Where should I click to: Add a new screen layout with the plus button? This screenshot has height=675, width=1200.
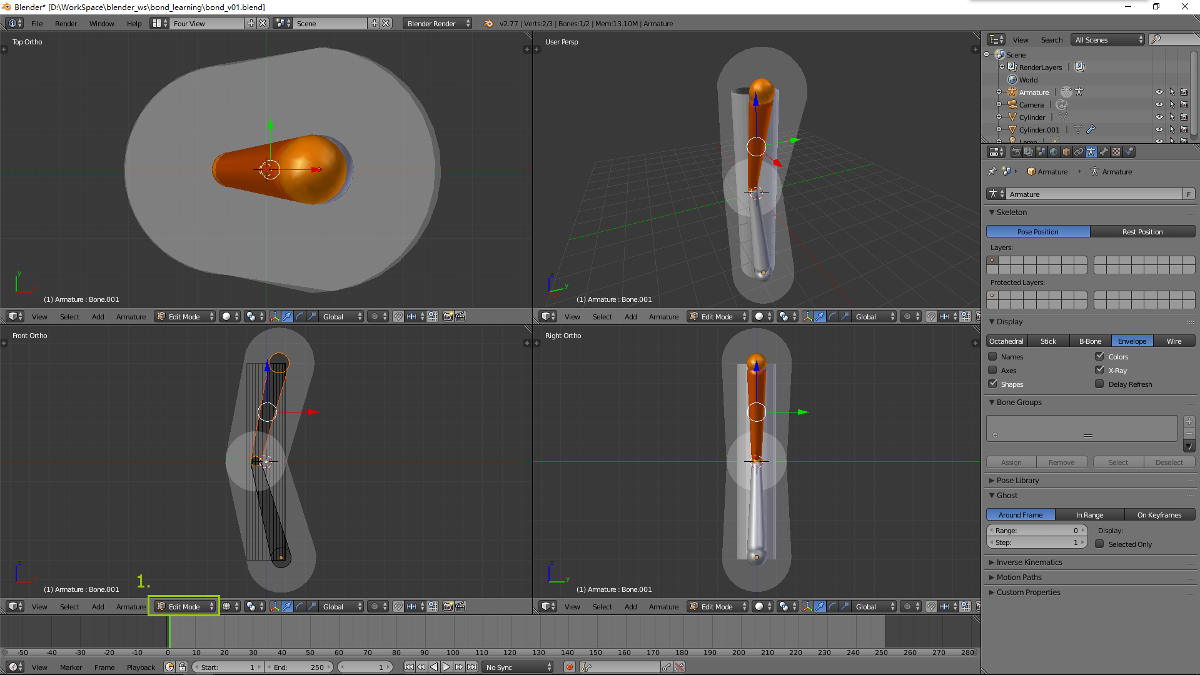[251, 24]
